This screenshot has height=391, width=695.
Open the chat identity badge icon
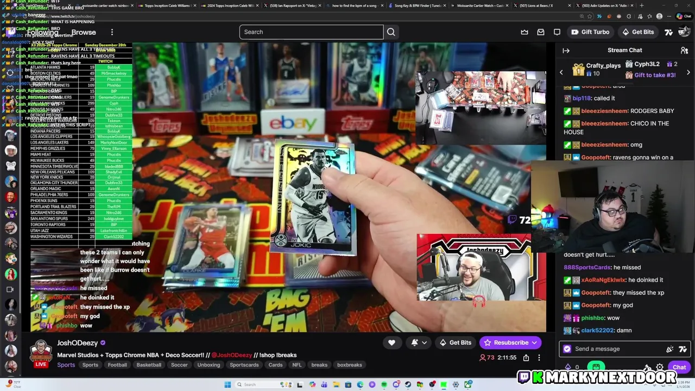(x=567, y=349)
